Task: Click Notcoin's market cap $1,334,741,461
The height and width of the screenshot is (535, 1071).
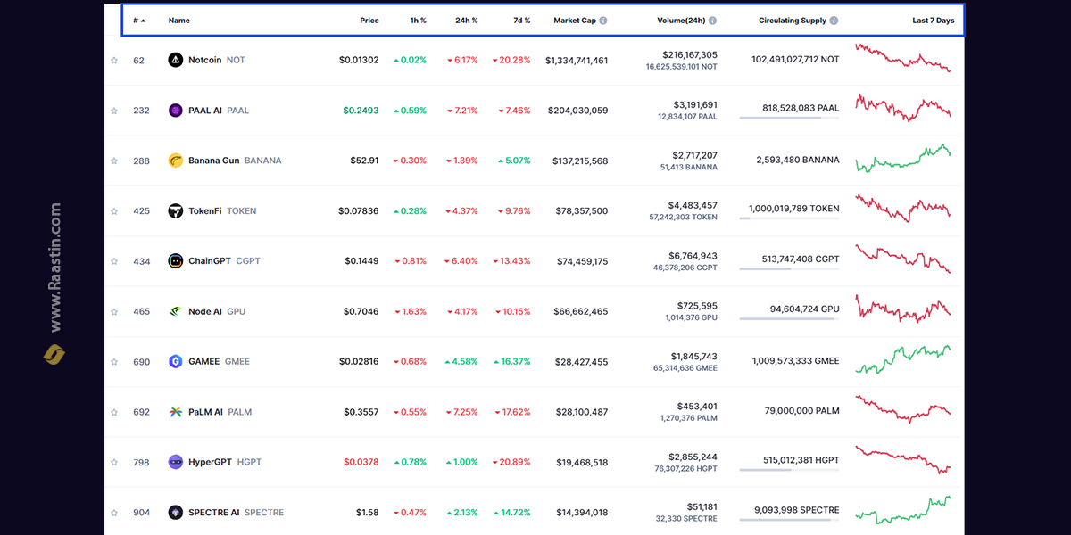Action: (x=577, y=61)
